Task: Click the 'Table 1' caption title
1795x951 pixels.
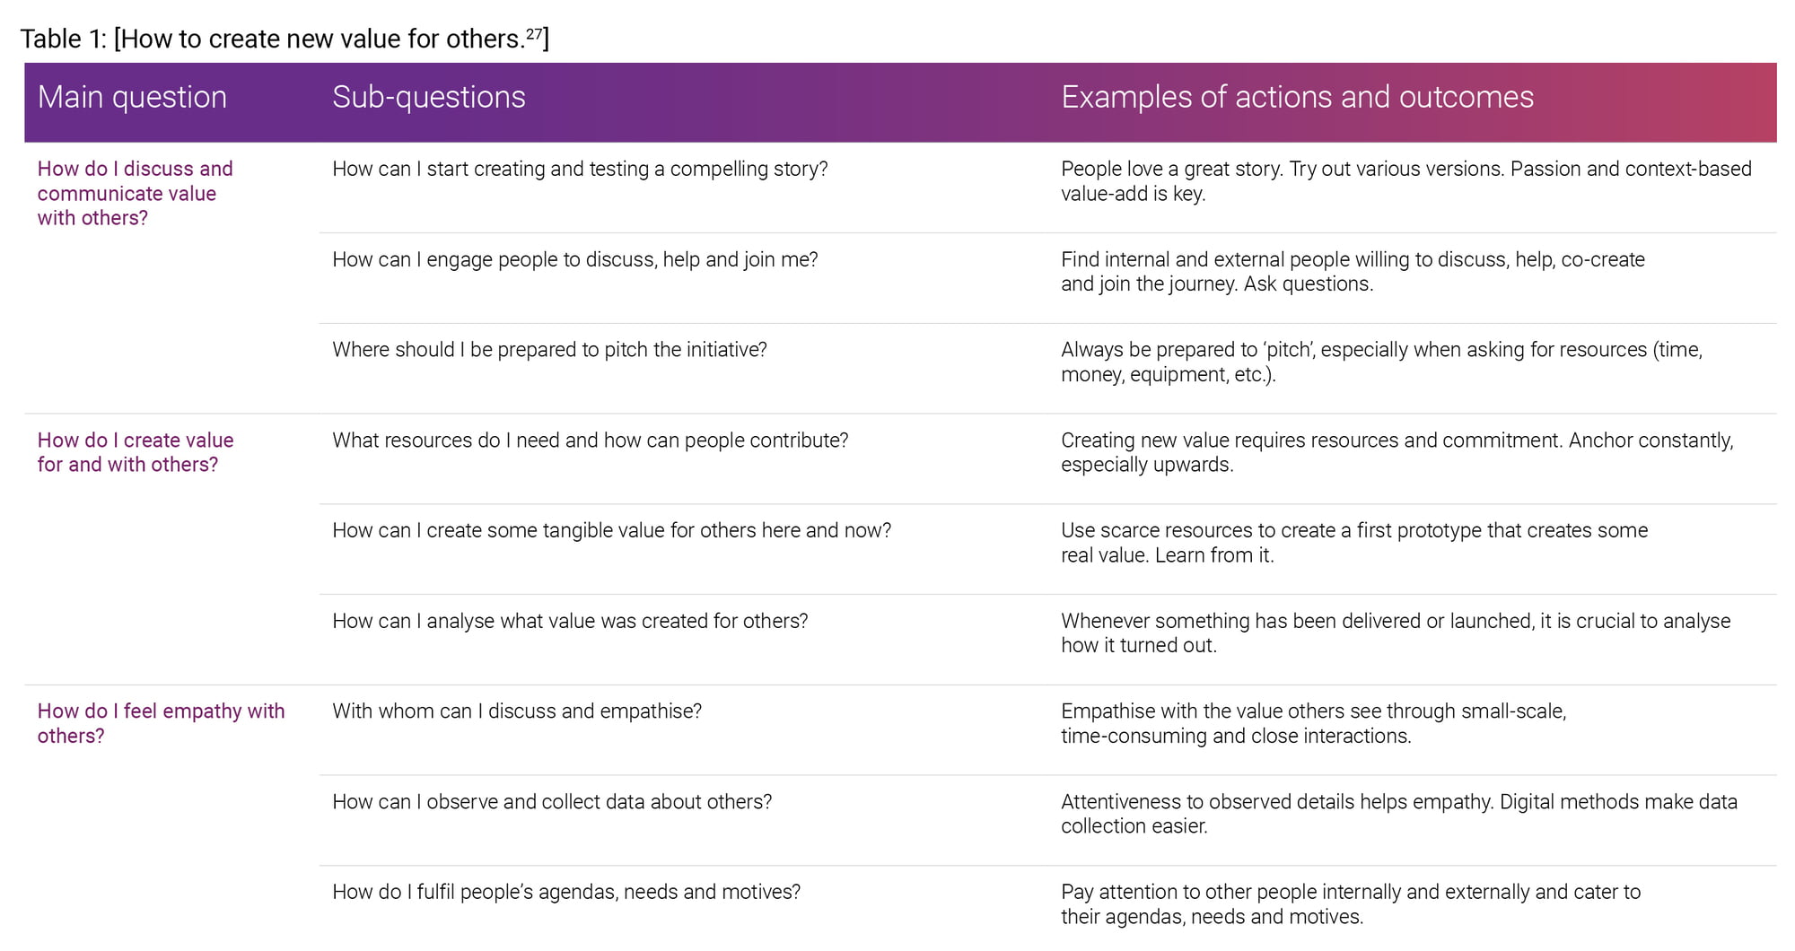Action: pyautogui.click(x=285, y=39)
